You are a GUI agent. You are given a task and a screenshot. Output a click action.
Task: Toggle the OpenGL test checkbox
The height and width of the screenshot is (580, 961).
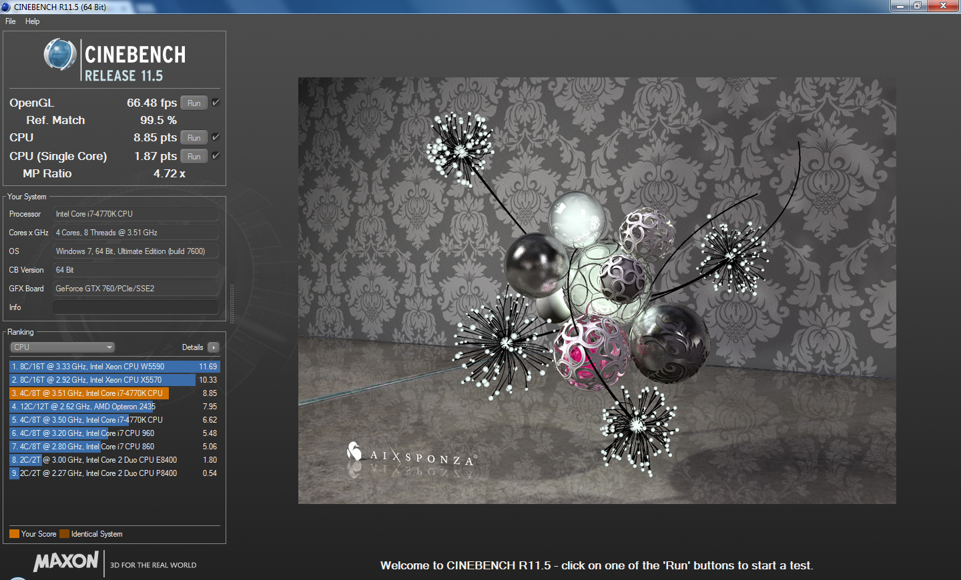(216, 103)
